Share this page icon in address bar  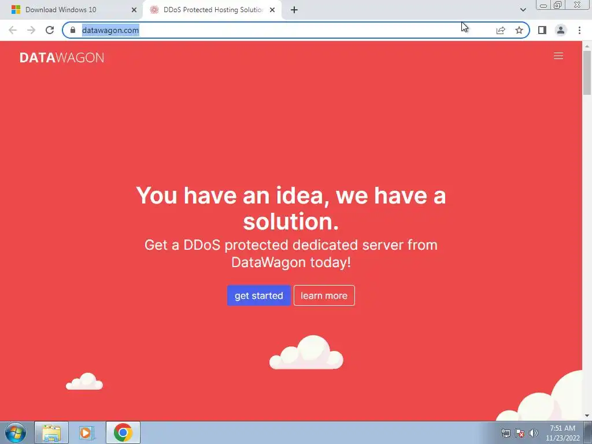tap(501, 30)
